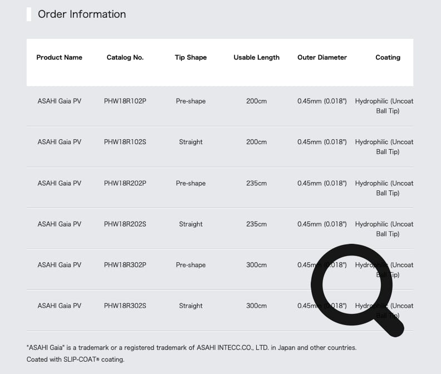Click the Tip Shape column header
Image resolution: width=441 pixels, height=374 pixels.
pyautogui.click(x=190, y=57)
